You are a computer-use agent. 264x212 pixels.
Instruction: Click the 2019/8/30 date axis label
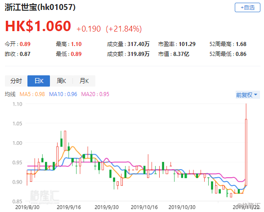pyautogui.click(x=27, y=207)
